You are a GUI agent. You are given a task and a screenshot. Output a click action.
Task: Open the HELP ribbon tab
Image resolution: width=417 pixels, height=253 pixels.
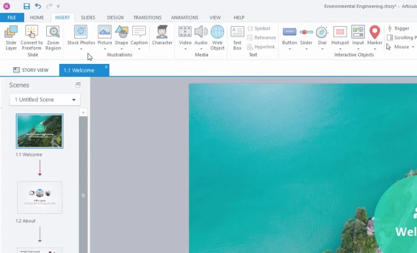coord(239,18)
